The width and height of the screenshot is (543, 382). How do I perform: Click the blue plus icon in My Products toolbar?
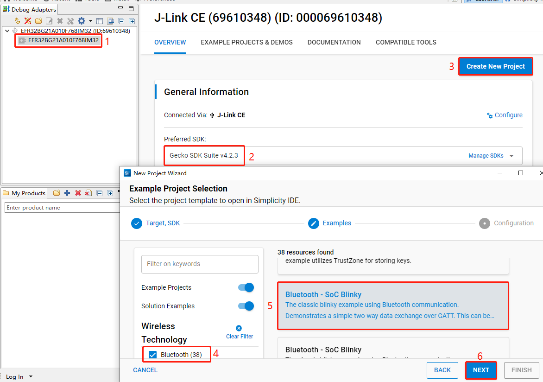point(67,193)
